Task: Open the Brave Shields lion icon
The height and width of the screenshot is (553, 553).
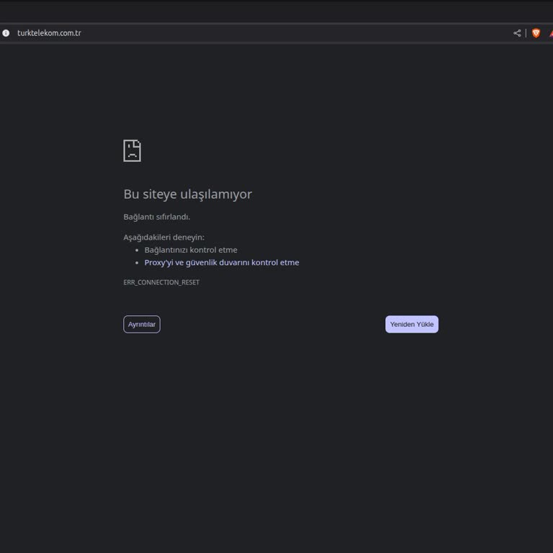Action: click(x=536, y=33)
